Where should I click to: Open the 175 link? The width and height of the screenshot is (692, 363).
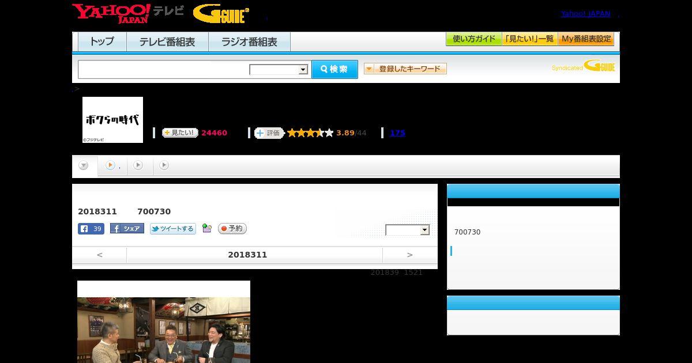(x=397, y=133)
